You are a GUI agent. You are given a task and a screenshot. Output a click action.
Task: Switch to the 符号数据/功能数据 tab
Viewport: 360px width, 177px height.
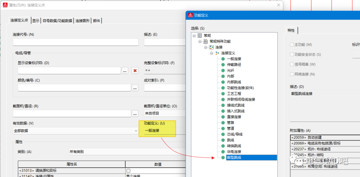tap(57, 21)
